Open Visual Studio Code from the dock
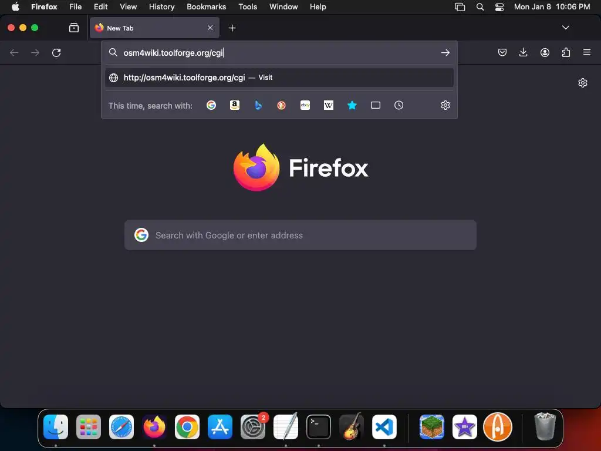 [x=384, y=427]
